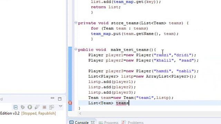The image size is (221, 124).
Task: Collapse the store_teams method fold
Action: click(x=76, y=22)
